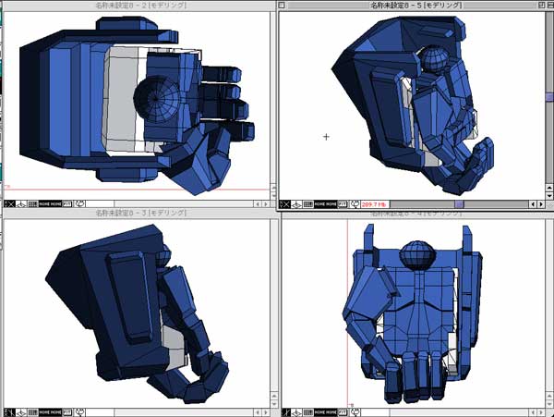Click the left scroll arrow in window 8-3

(258, 412)
